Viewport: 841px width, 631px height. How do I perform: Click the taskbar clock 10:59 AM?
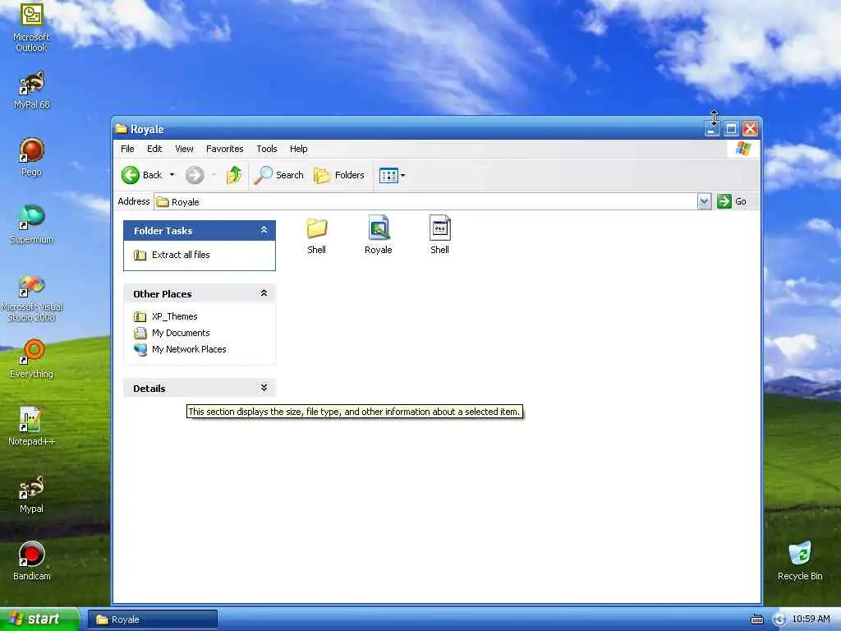(x=811, y=619)
